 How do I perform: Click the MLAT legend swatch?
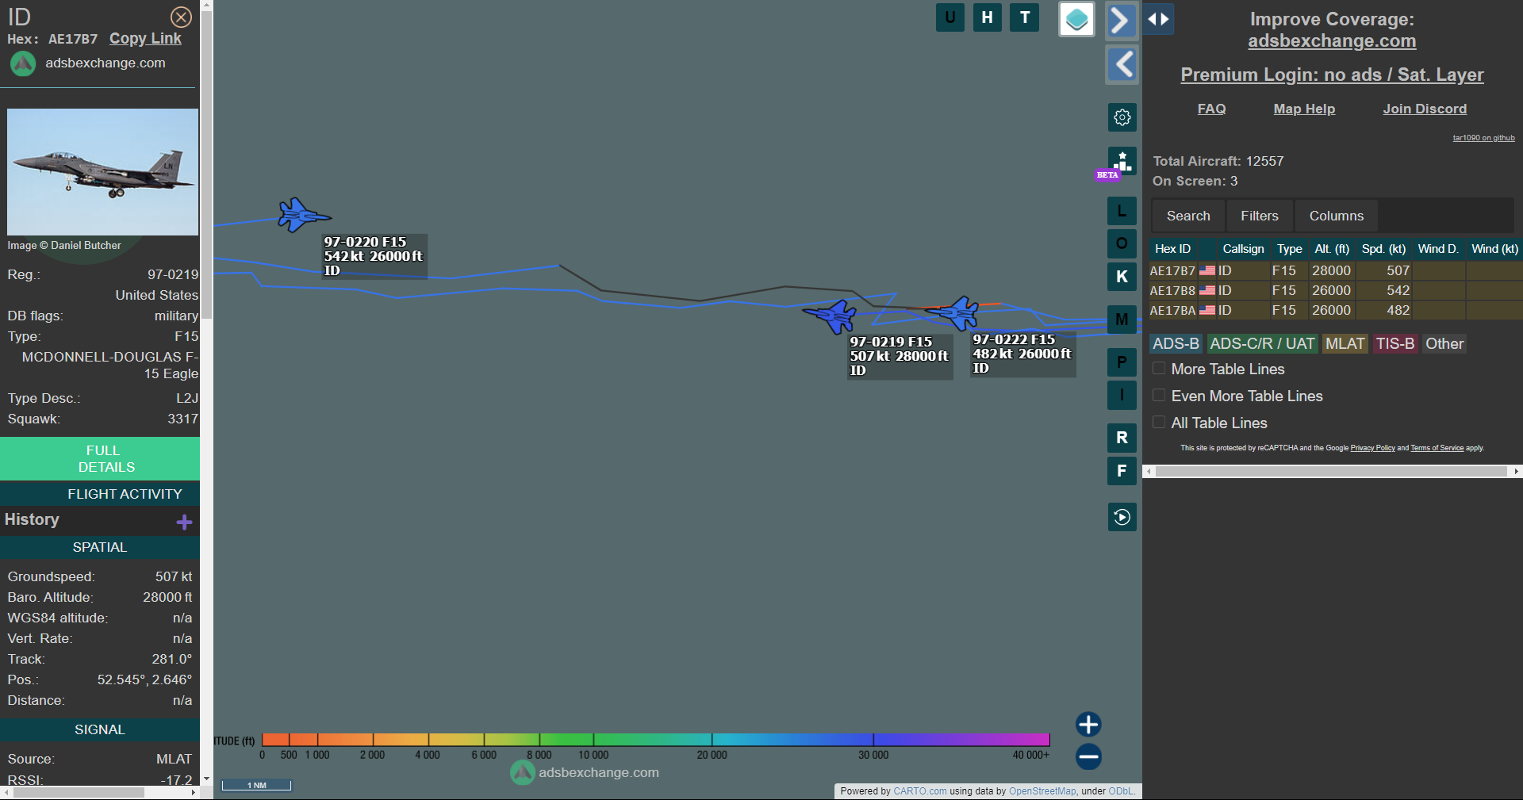click(x=1345, y=343)
